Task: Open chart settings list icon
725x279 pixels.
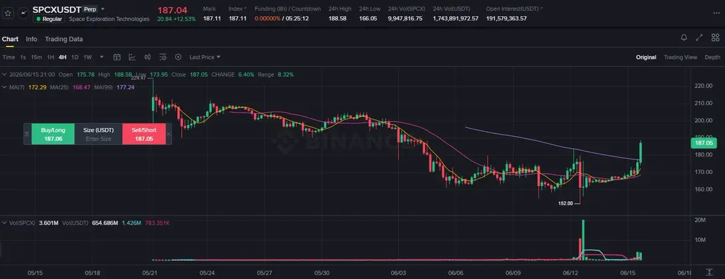Action: (x=163, y=57)
